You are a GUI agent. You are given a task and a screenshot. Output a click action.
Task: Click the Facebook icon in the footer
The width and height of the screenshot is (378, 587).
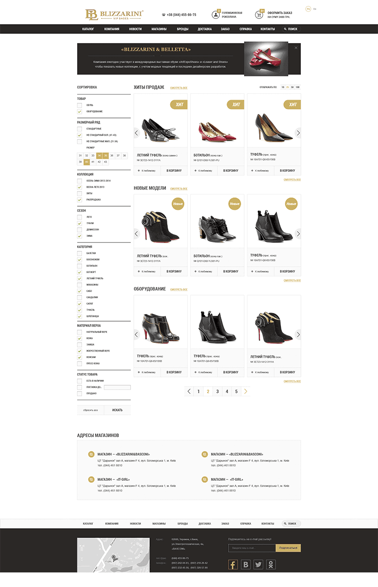pos(233,564)
